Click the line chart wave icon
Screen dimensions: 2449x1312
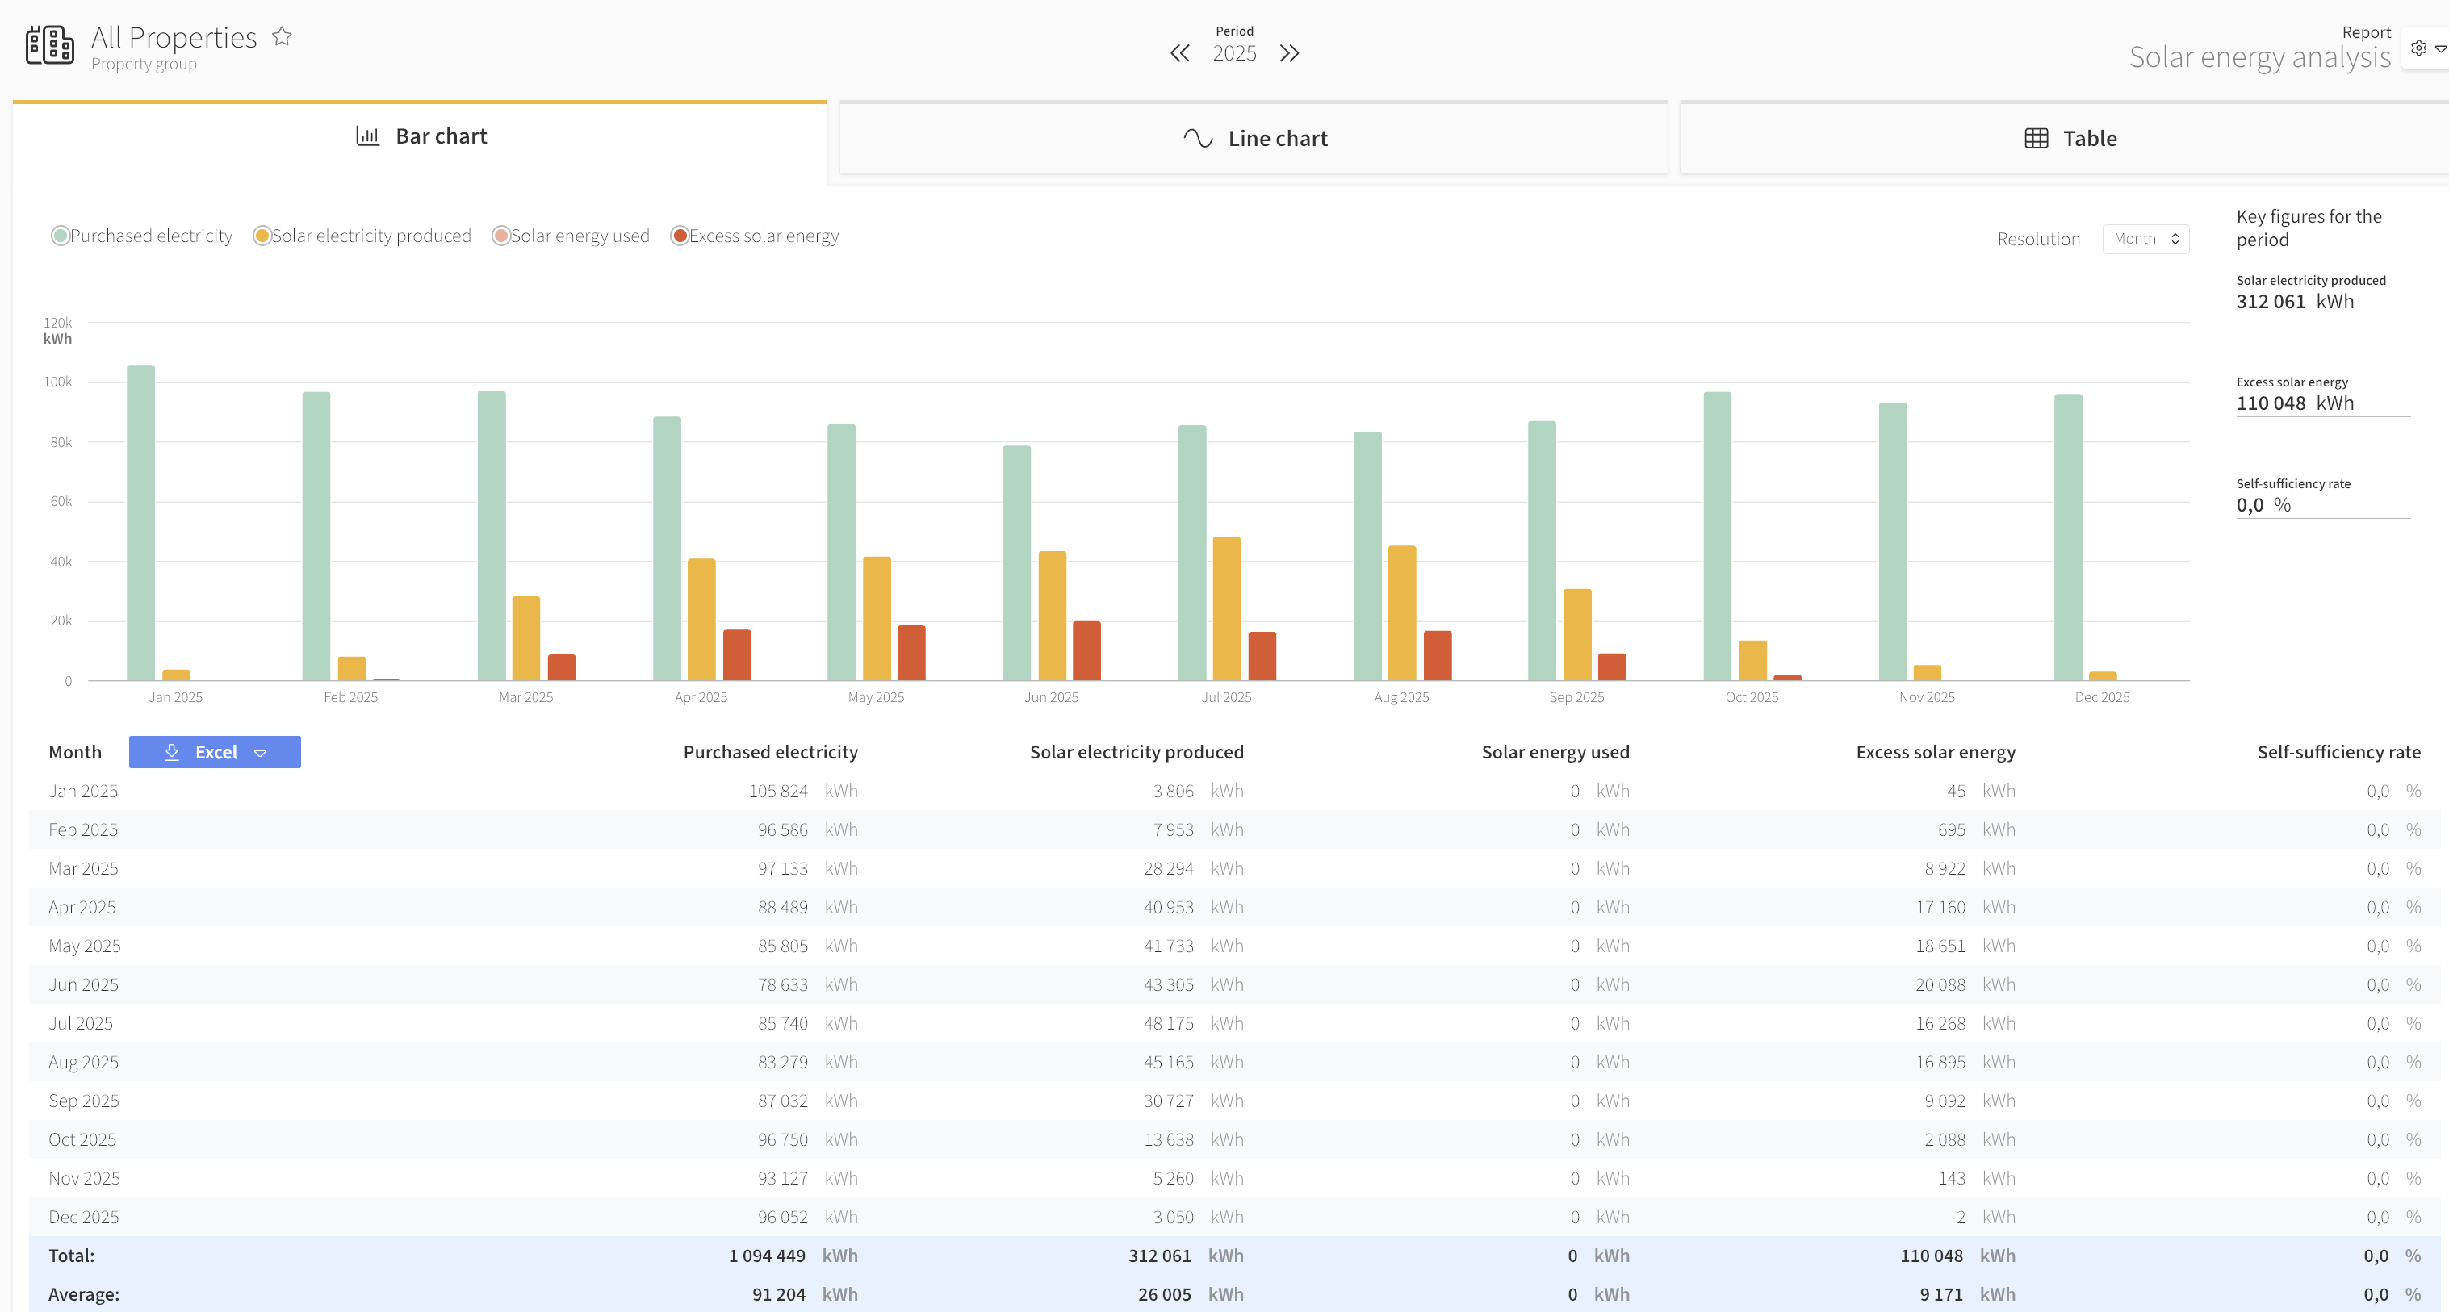point(1198,139)
